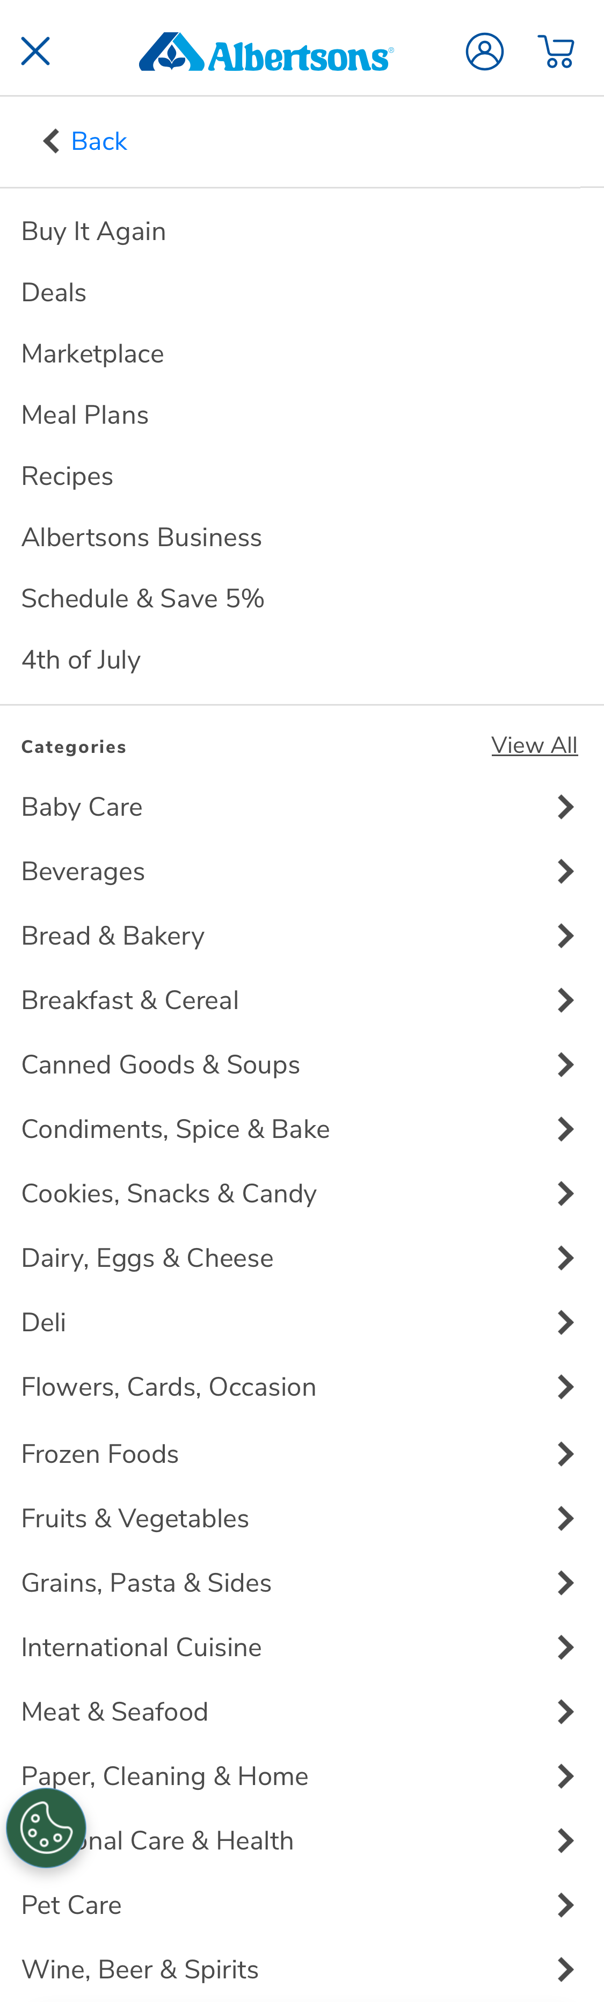The image size is (604, 2002).
Task: Expand the Frozen Foods category
Action: tap(566, 1454)
